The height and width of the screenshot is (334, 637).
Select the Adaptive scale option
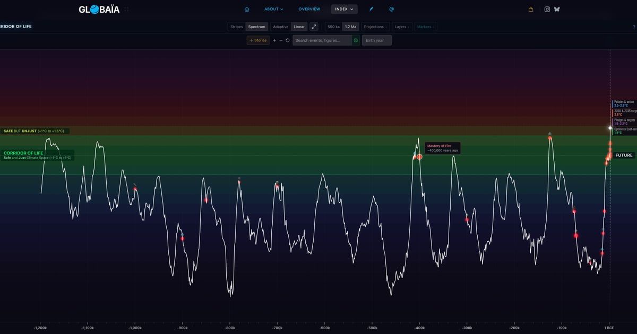point(280,27)
